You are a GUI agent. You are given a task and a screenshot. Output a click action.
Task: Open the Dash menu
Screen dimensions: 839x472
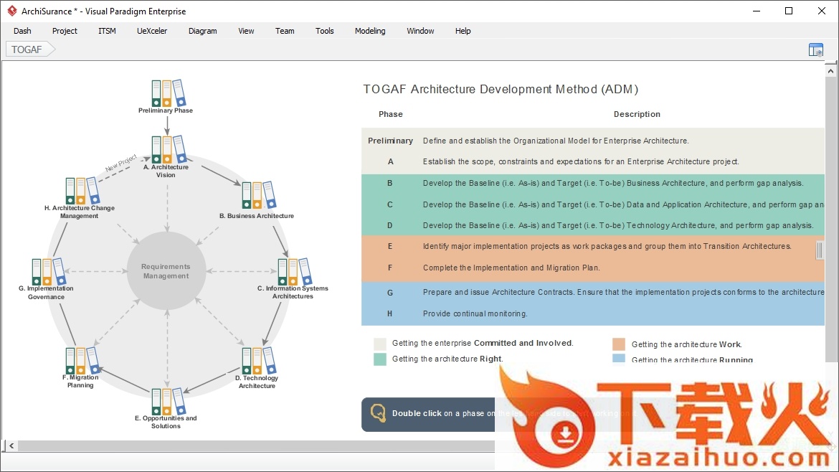pyautogui.click(x=22, y=31)
